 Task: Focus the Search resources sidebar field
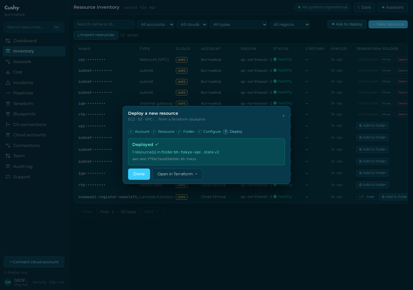(34, 27)
